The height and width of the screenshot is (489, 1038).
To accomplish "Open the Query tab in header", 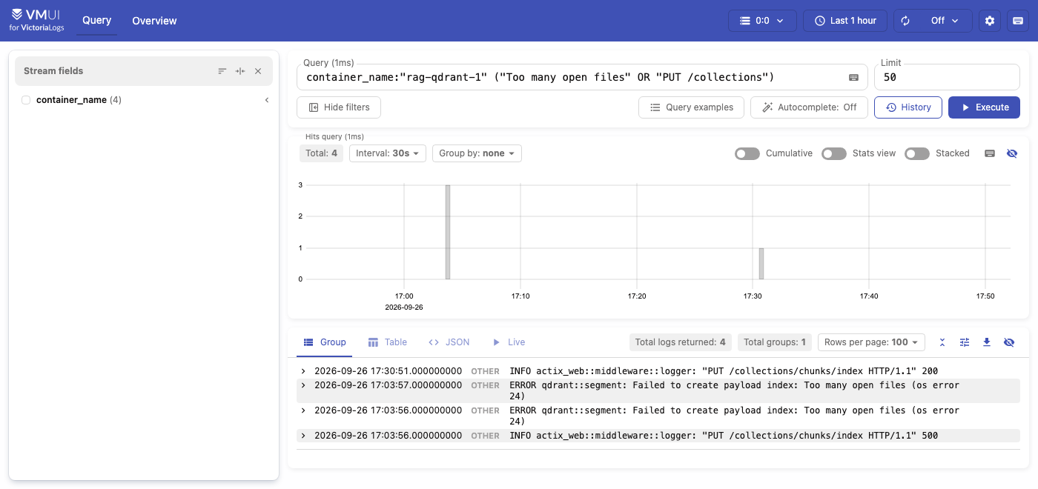I will coord(97,20).
